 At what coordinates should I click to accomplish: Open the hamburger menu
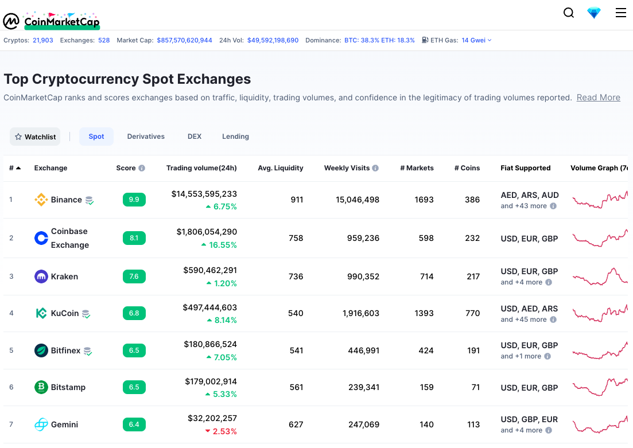point(620,13)
